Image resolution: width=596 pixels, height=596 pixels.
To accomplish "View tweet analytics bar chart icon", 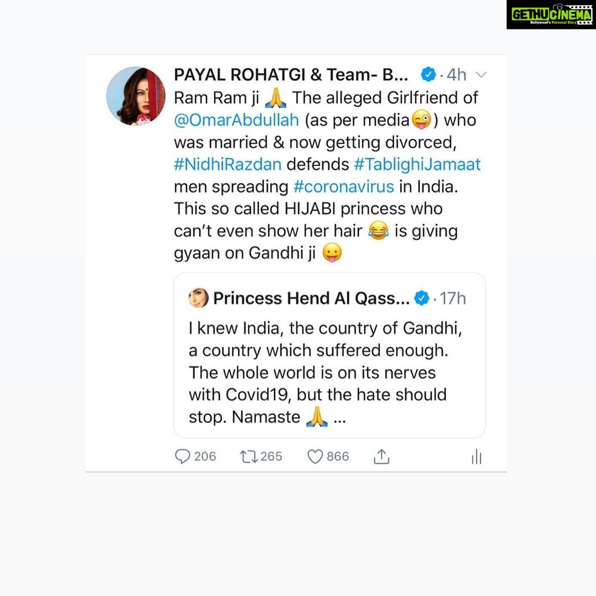I will [476, 456].
